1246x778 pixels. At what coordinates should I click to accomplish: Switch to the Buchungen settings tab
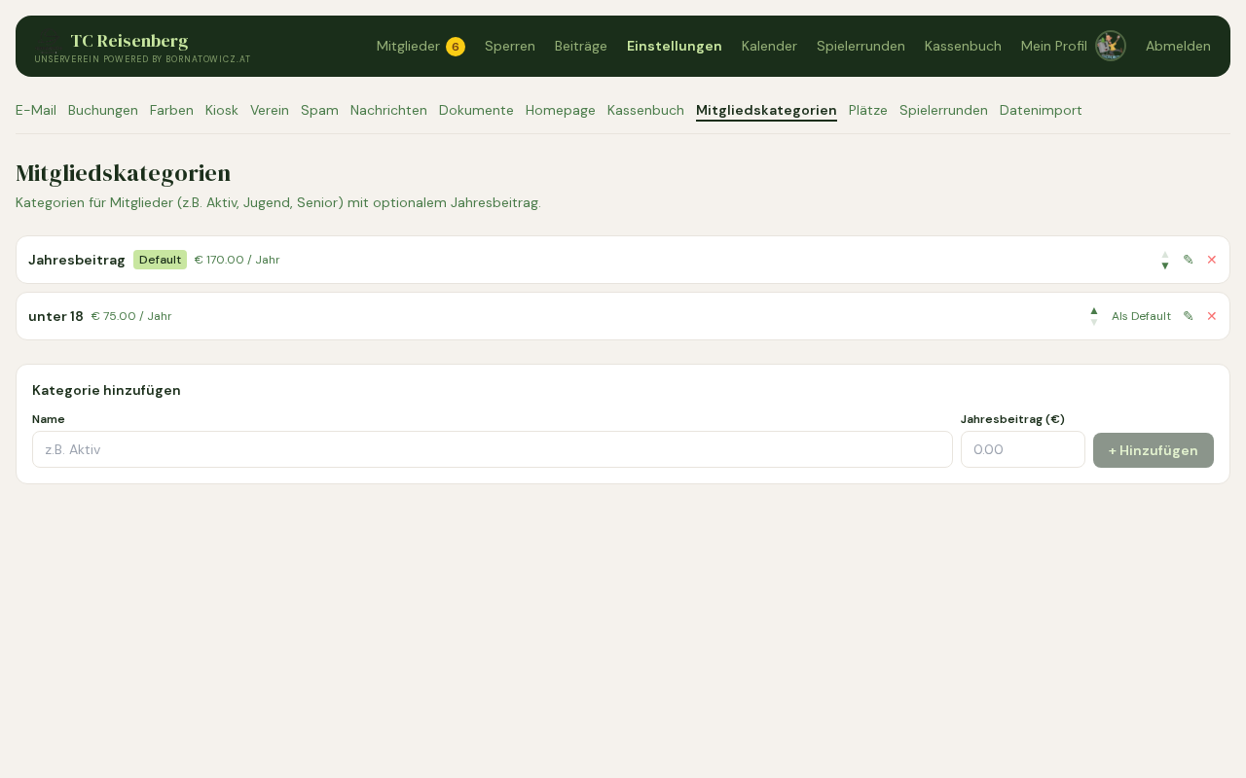103,110
